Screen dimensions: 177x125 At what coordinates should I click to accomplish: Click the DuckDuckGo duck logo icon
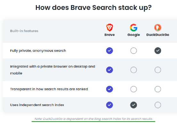tap(158, 27)
